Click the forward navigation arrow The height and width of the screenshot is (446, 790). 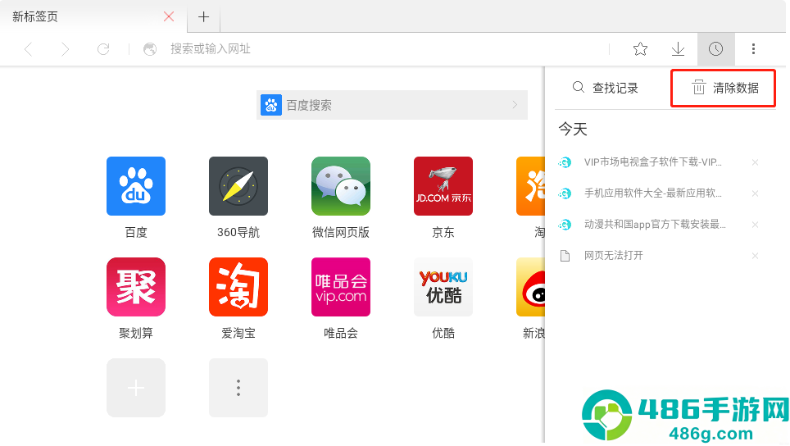click(x=65, y=49)
